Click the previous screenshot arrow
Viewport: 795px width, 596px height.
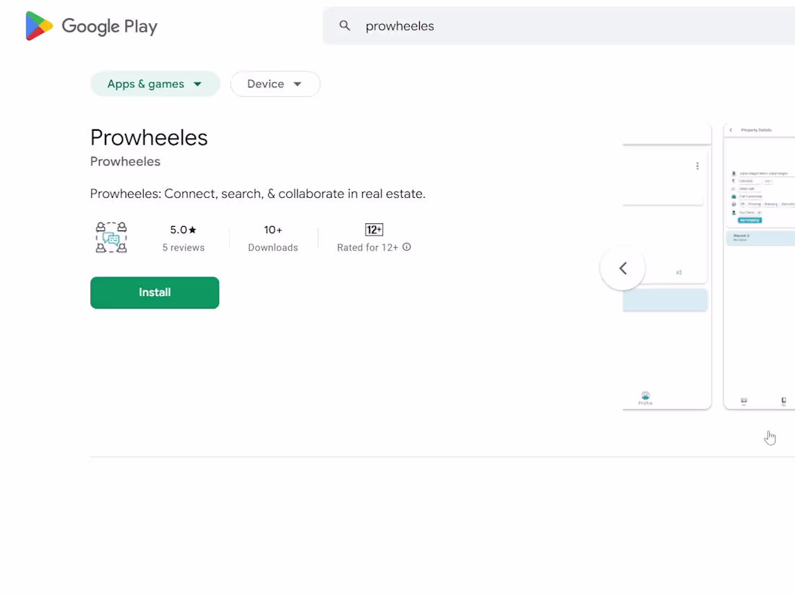(622, 268)
